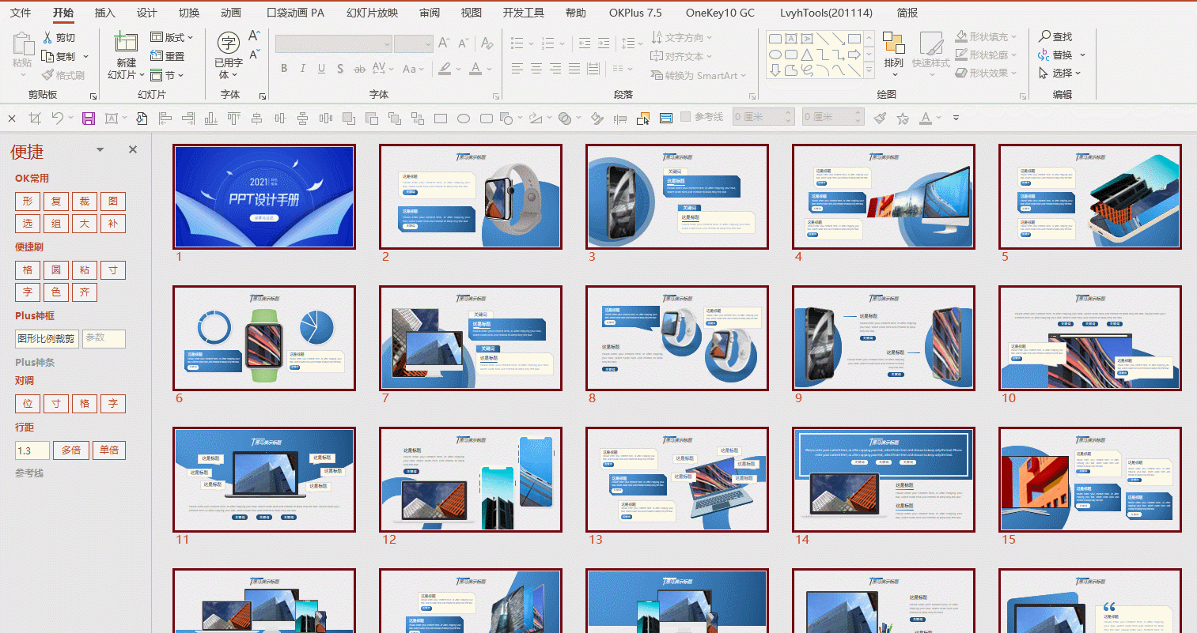Switch to the 视图 (View) tab
The image size is (1197, 633).
pos(472,13)
